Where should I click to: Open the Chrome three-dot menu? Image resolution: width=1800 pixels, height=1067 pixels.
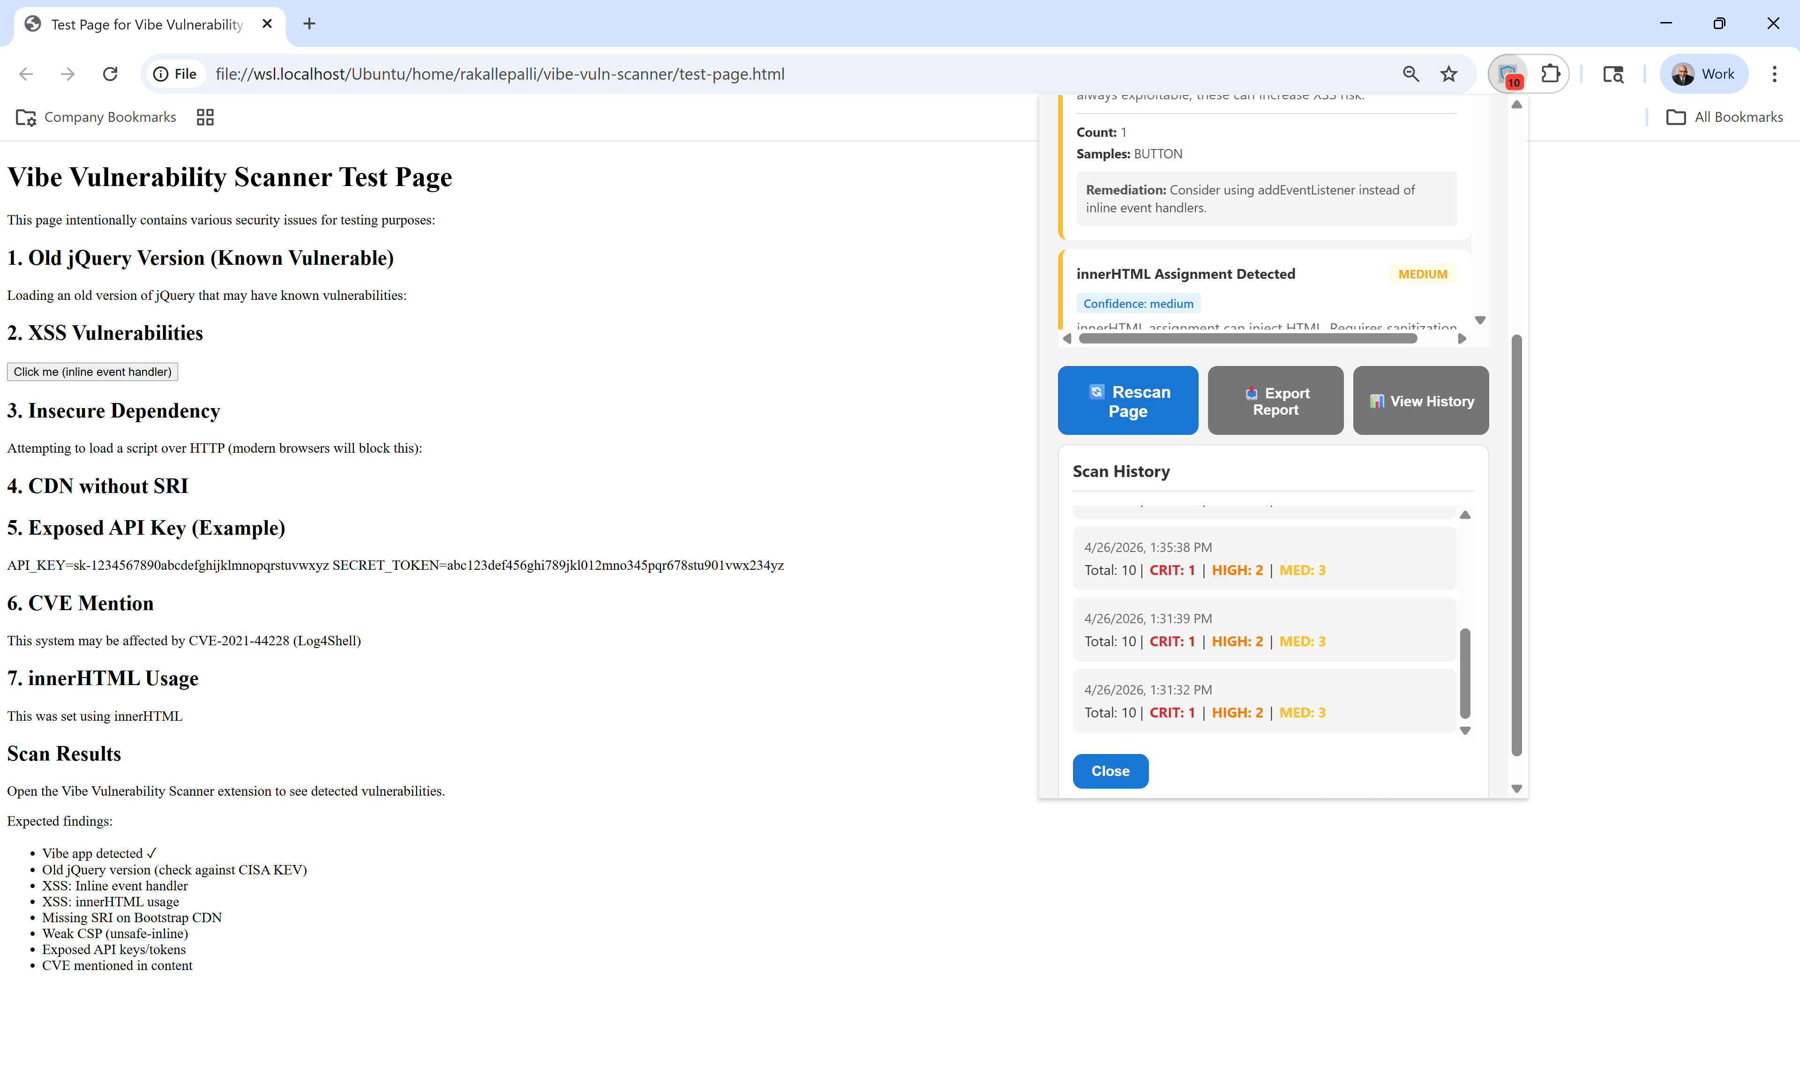click(1774, 74)
